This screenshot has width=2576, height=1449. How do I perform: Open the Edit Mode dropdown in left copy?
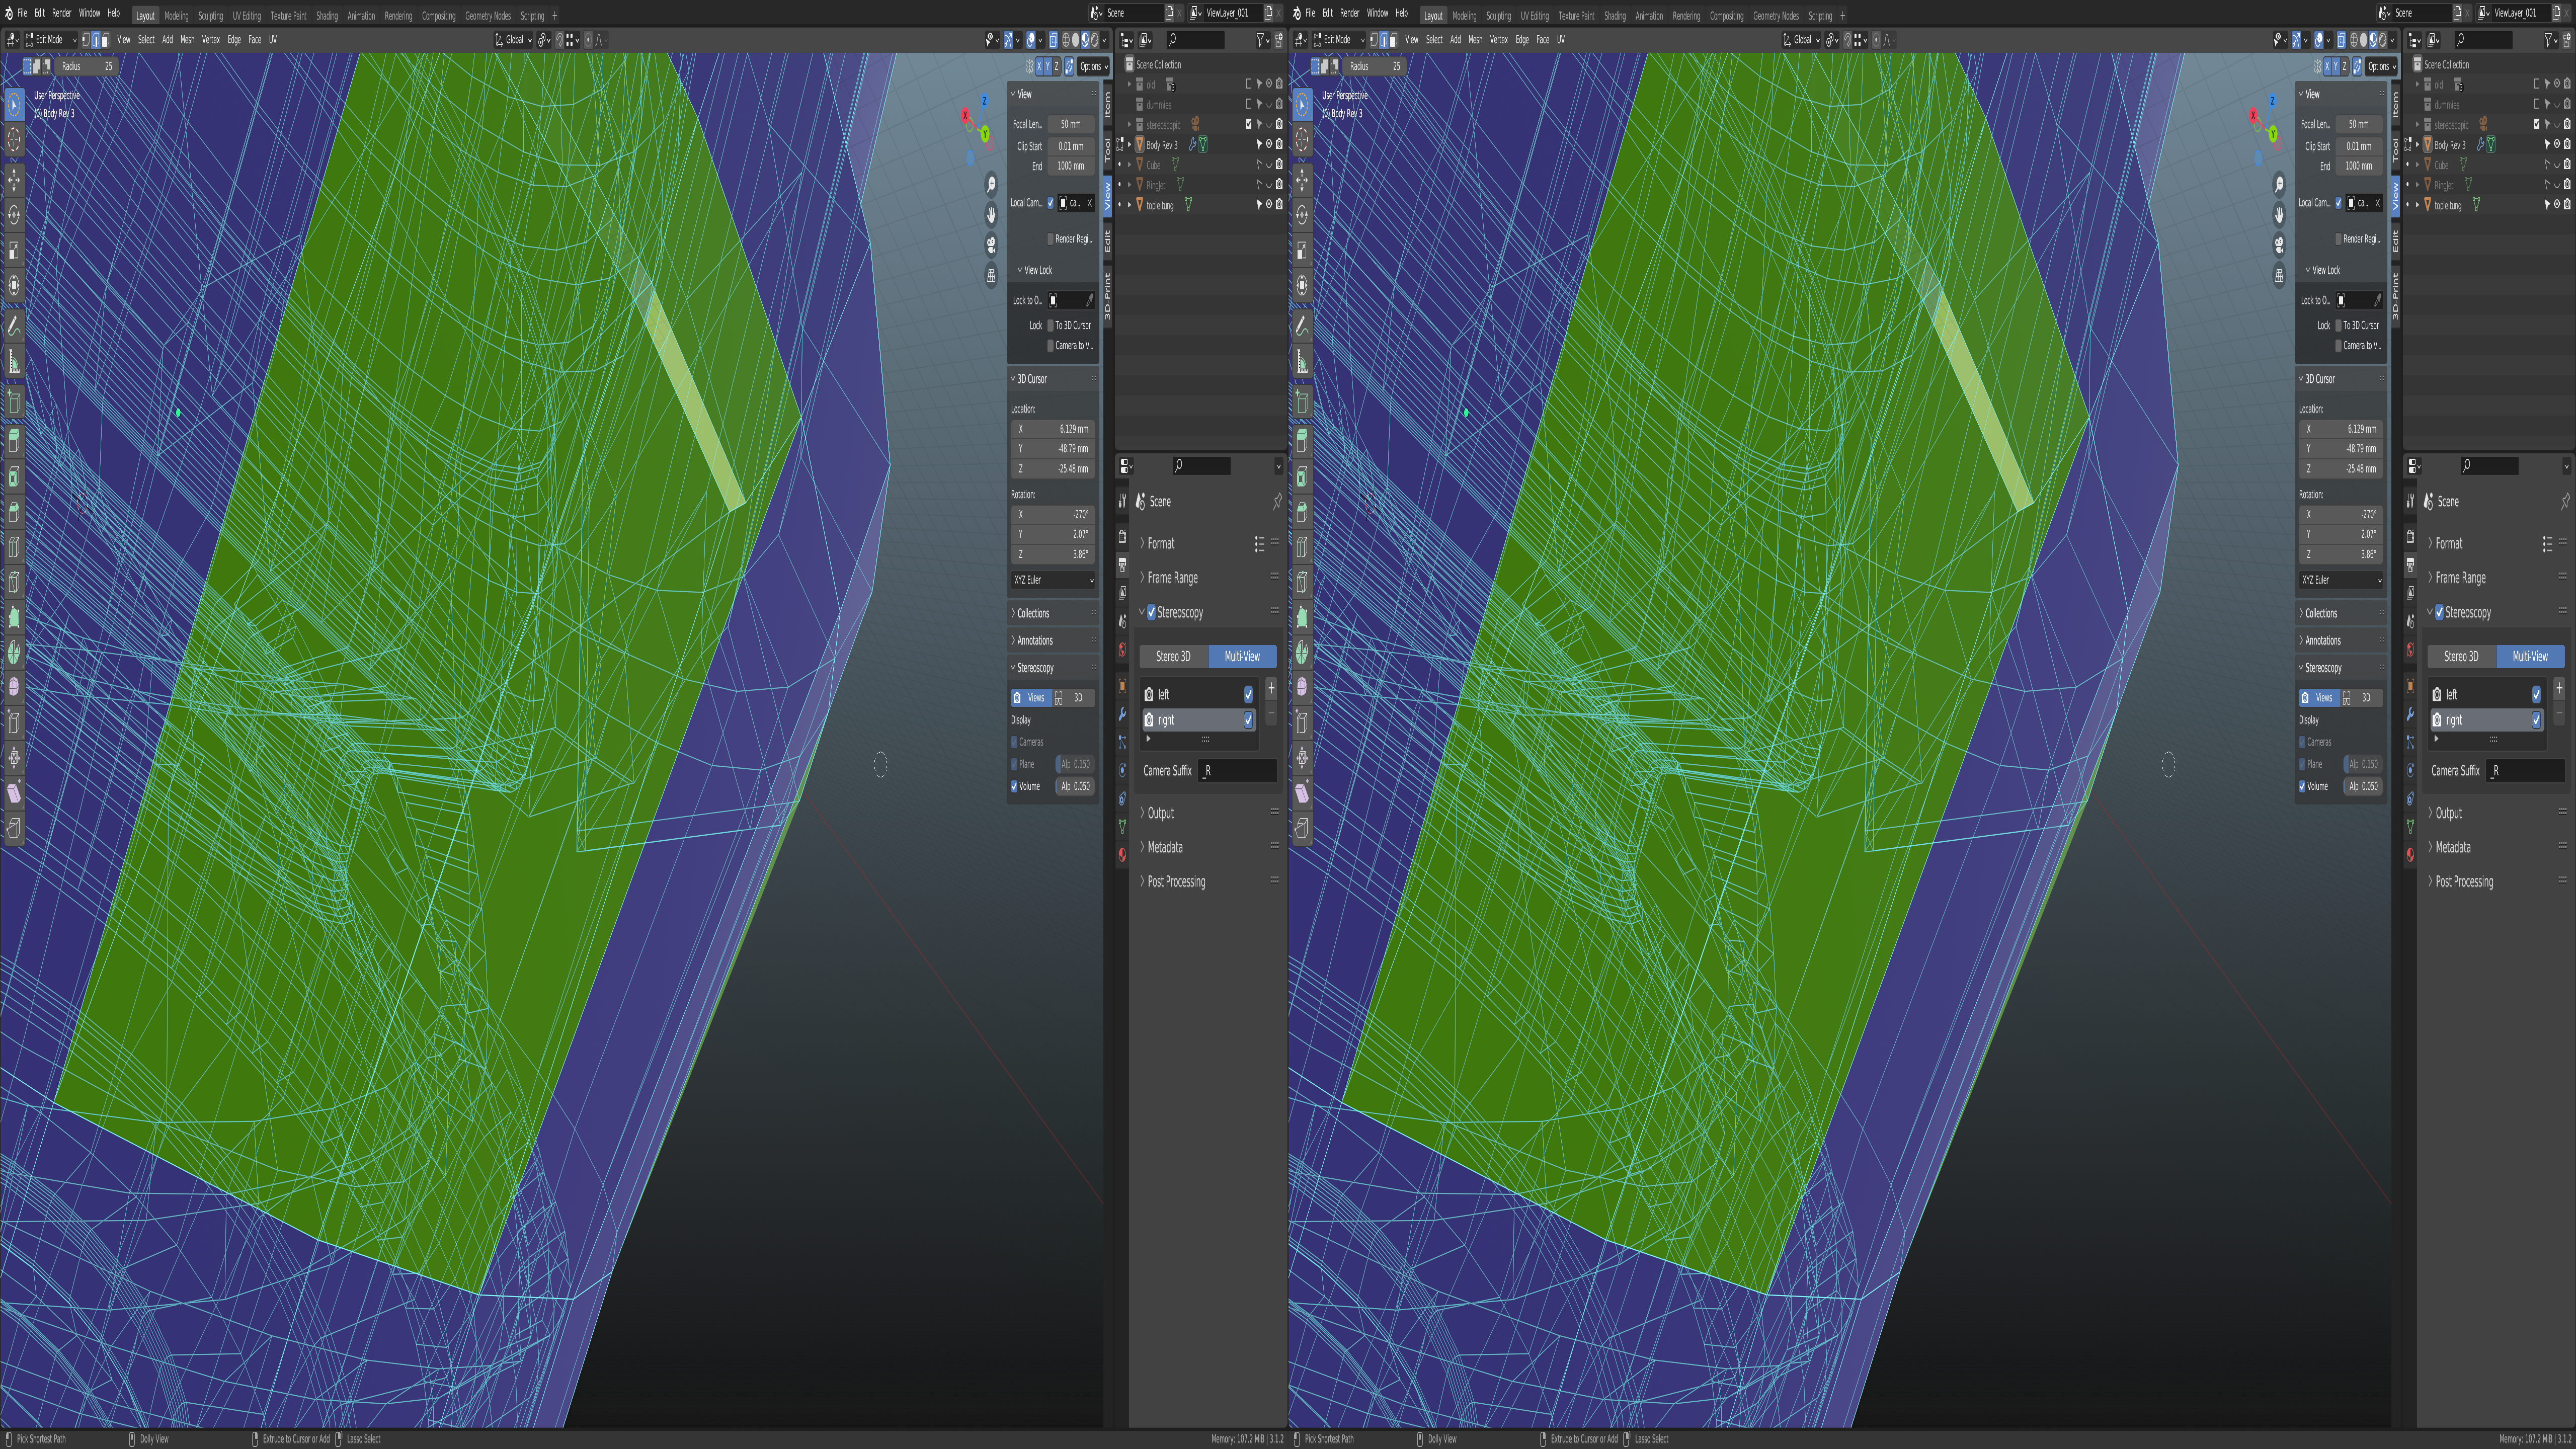point(51,40)
